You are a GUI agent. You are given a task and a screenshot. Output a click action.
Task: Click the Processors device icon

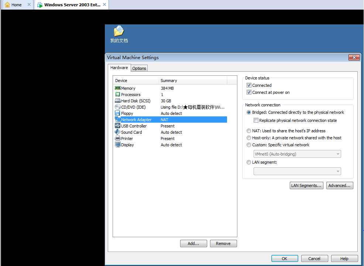coord(118,94)
